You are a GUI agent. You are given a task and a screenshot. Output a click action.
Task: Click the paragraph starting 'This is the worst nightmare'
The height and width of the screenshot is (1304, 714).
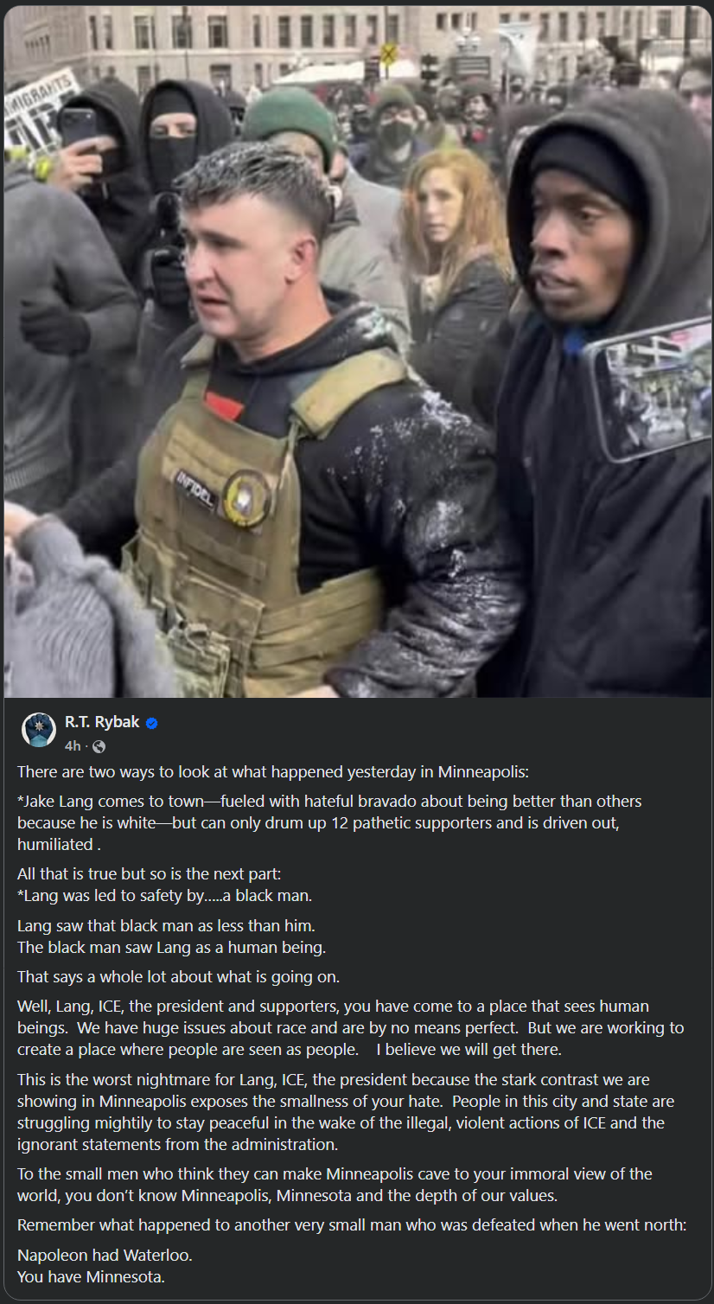click(x=346, y=1112)
